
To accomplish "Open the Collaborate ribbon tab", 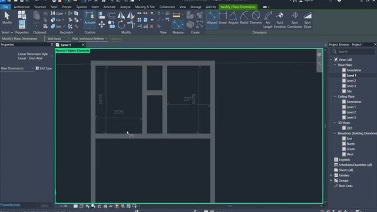I will click(167, 7).
